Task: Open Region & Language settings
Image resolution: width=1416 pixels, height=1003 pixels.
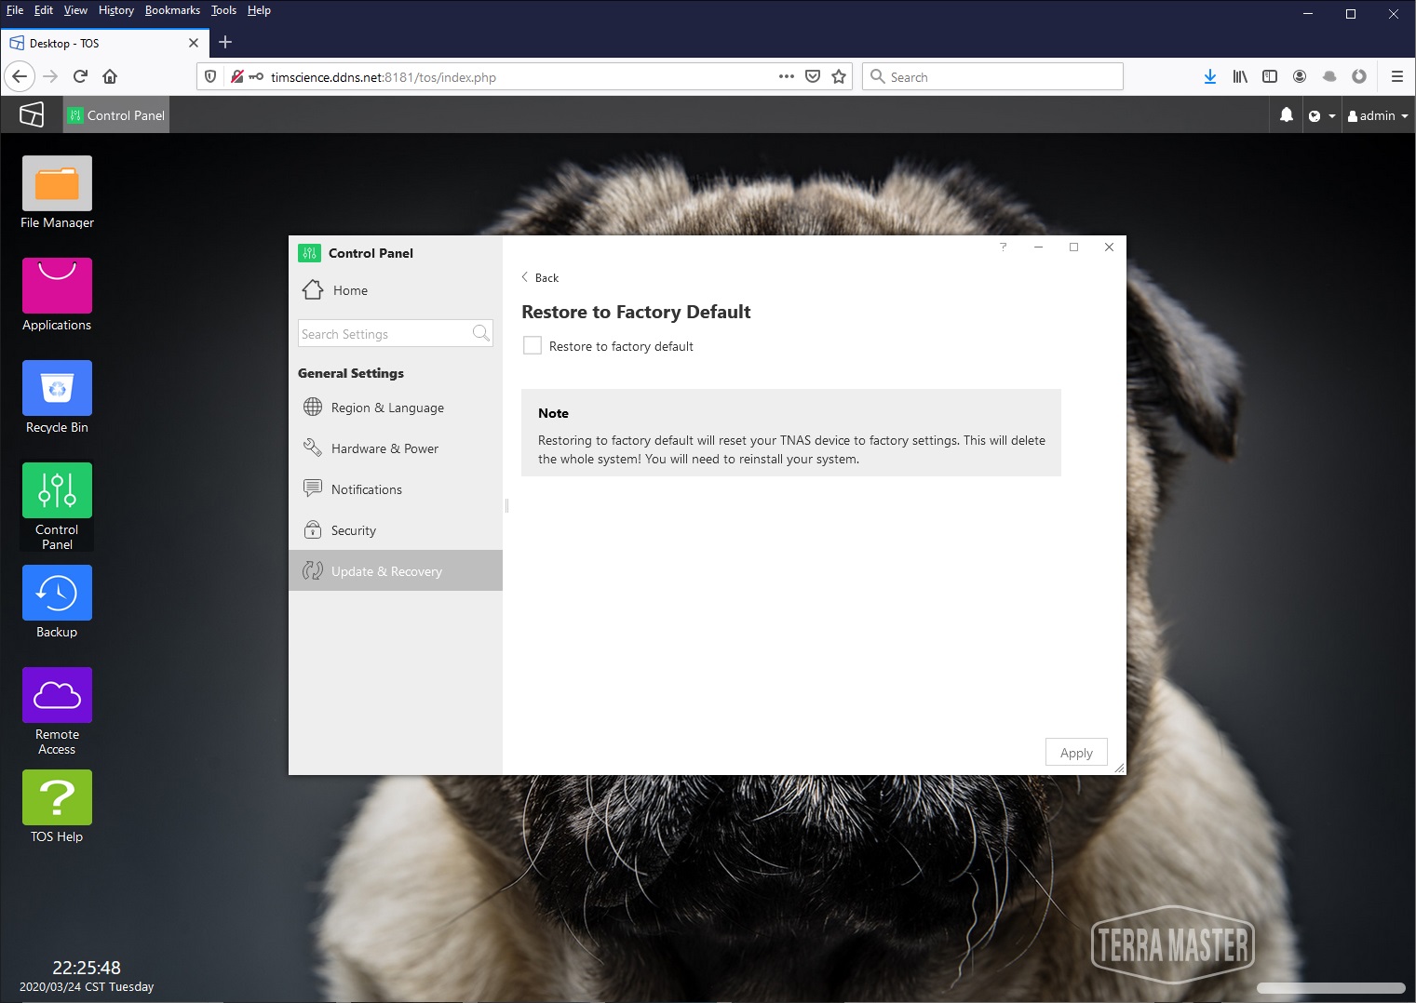Action: 386,408
